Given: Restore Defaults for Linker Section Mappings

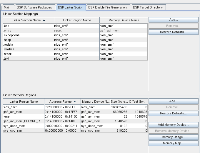Looking at the screenshot, I should 173,32.
